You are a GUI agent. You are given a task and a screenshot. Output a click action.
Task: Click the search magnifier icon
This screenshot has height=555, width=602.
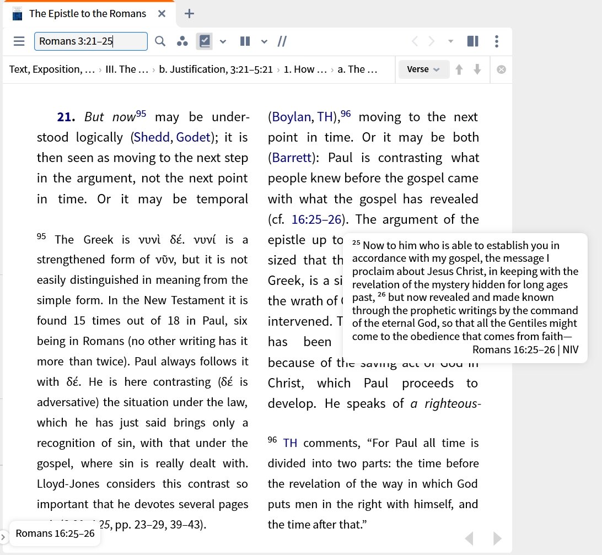coord(160,41)
